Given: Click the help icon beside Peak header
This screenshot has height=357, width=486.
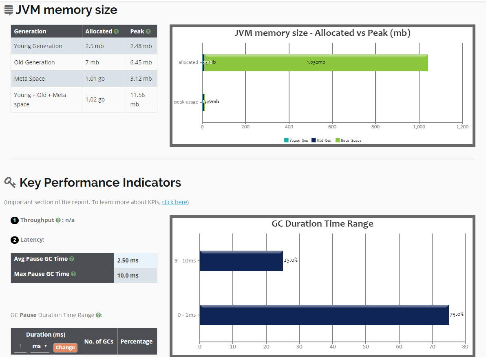Looking at the screenshot, I should click(x=148, y=31).
